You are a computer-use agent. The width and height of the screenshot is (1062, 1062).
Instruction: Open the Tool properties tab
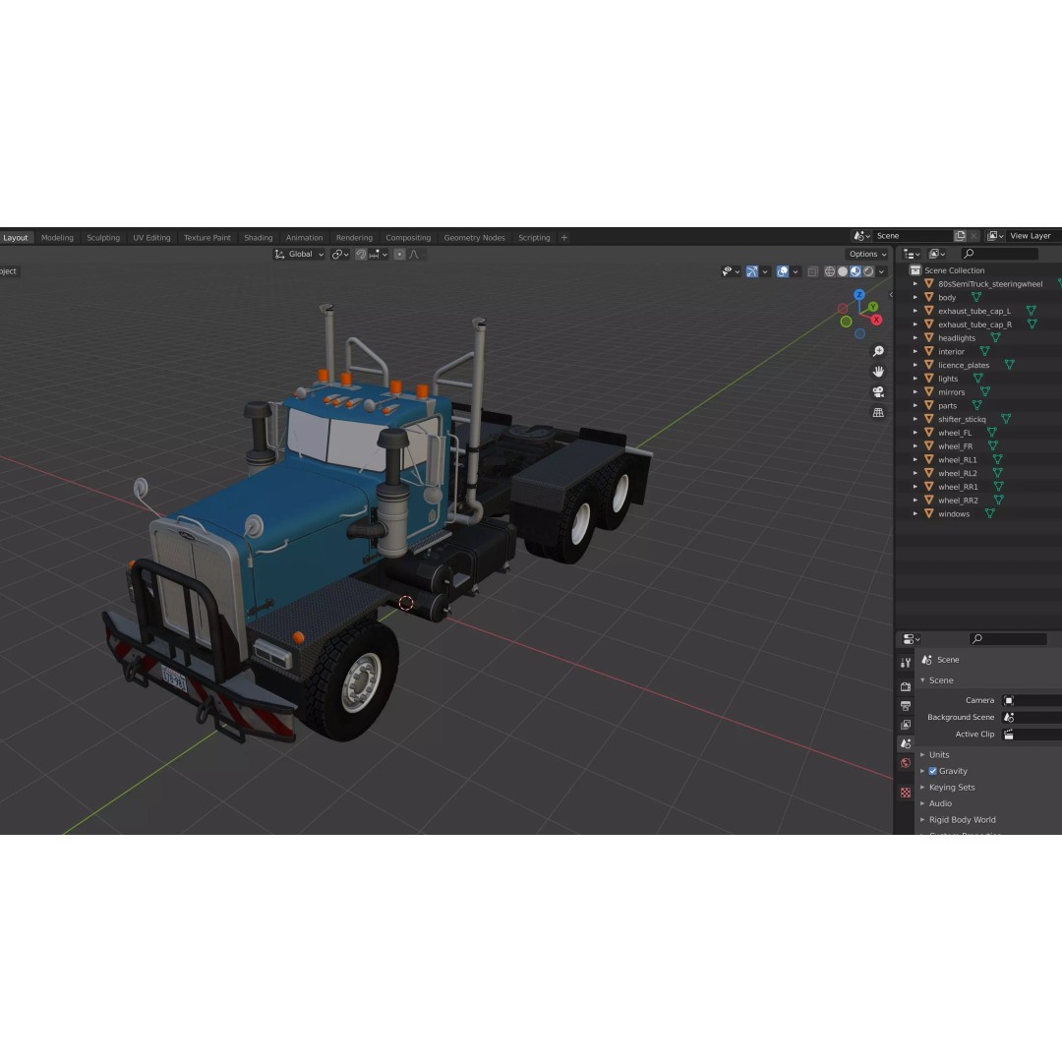click(x=905, y=663)
